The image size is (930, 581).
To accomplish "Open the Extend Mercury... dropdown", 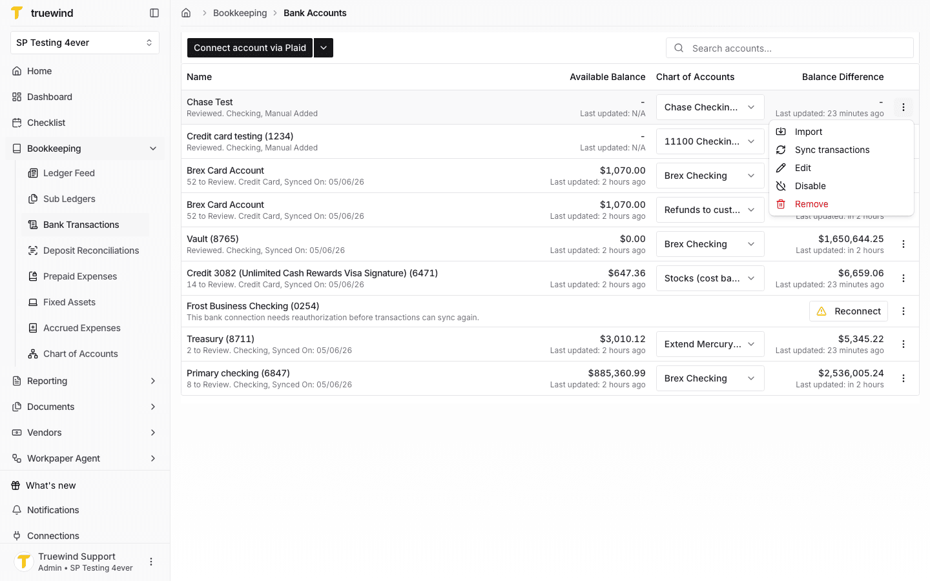I will click(x=710, y=344).
